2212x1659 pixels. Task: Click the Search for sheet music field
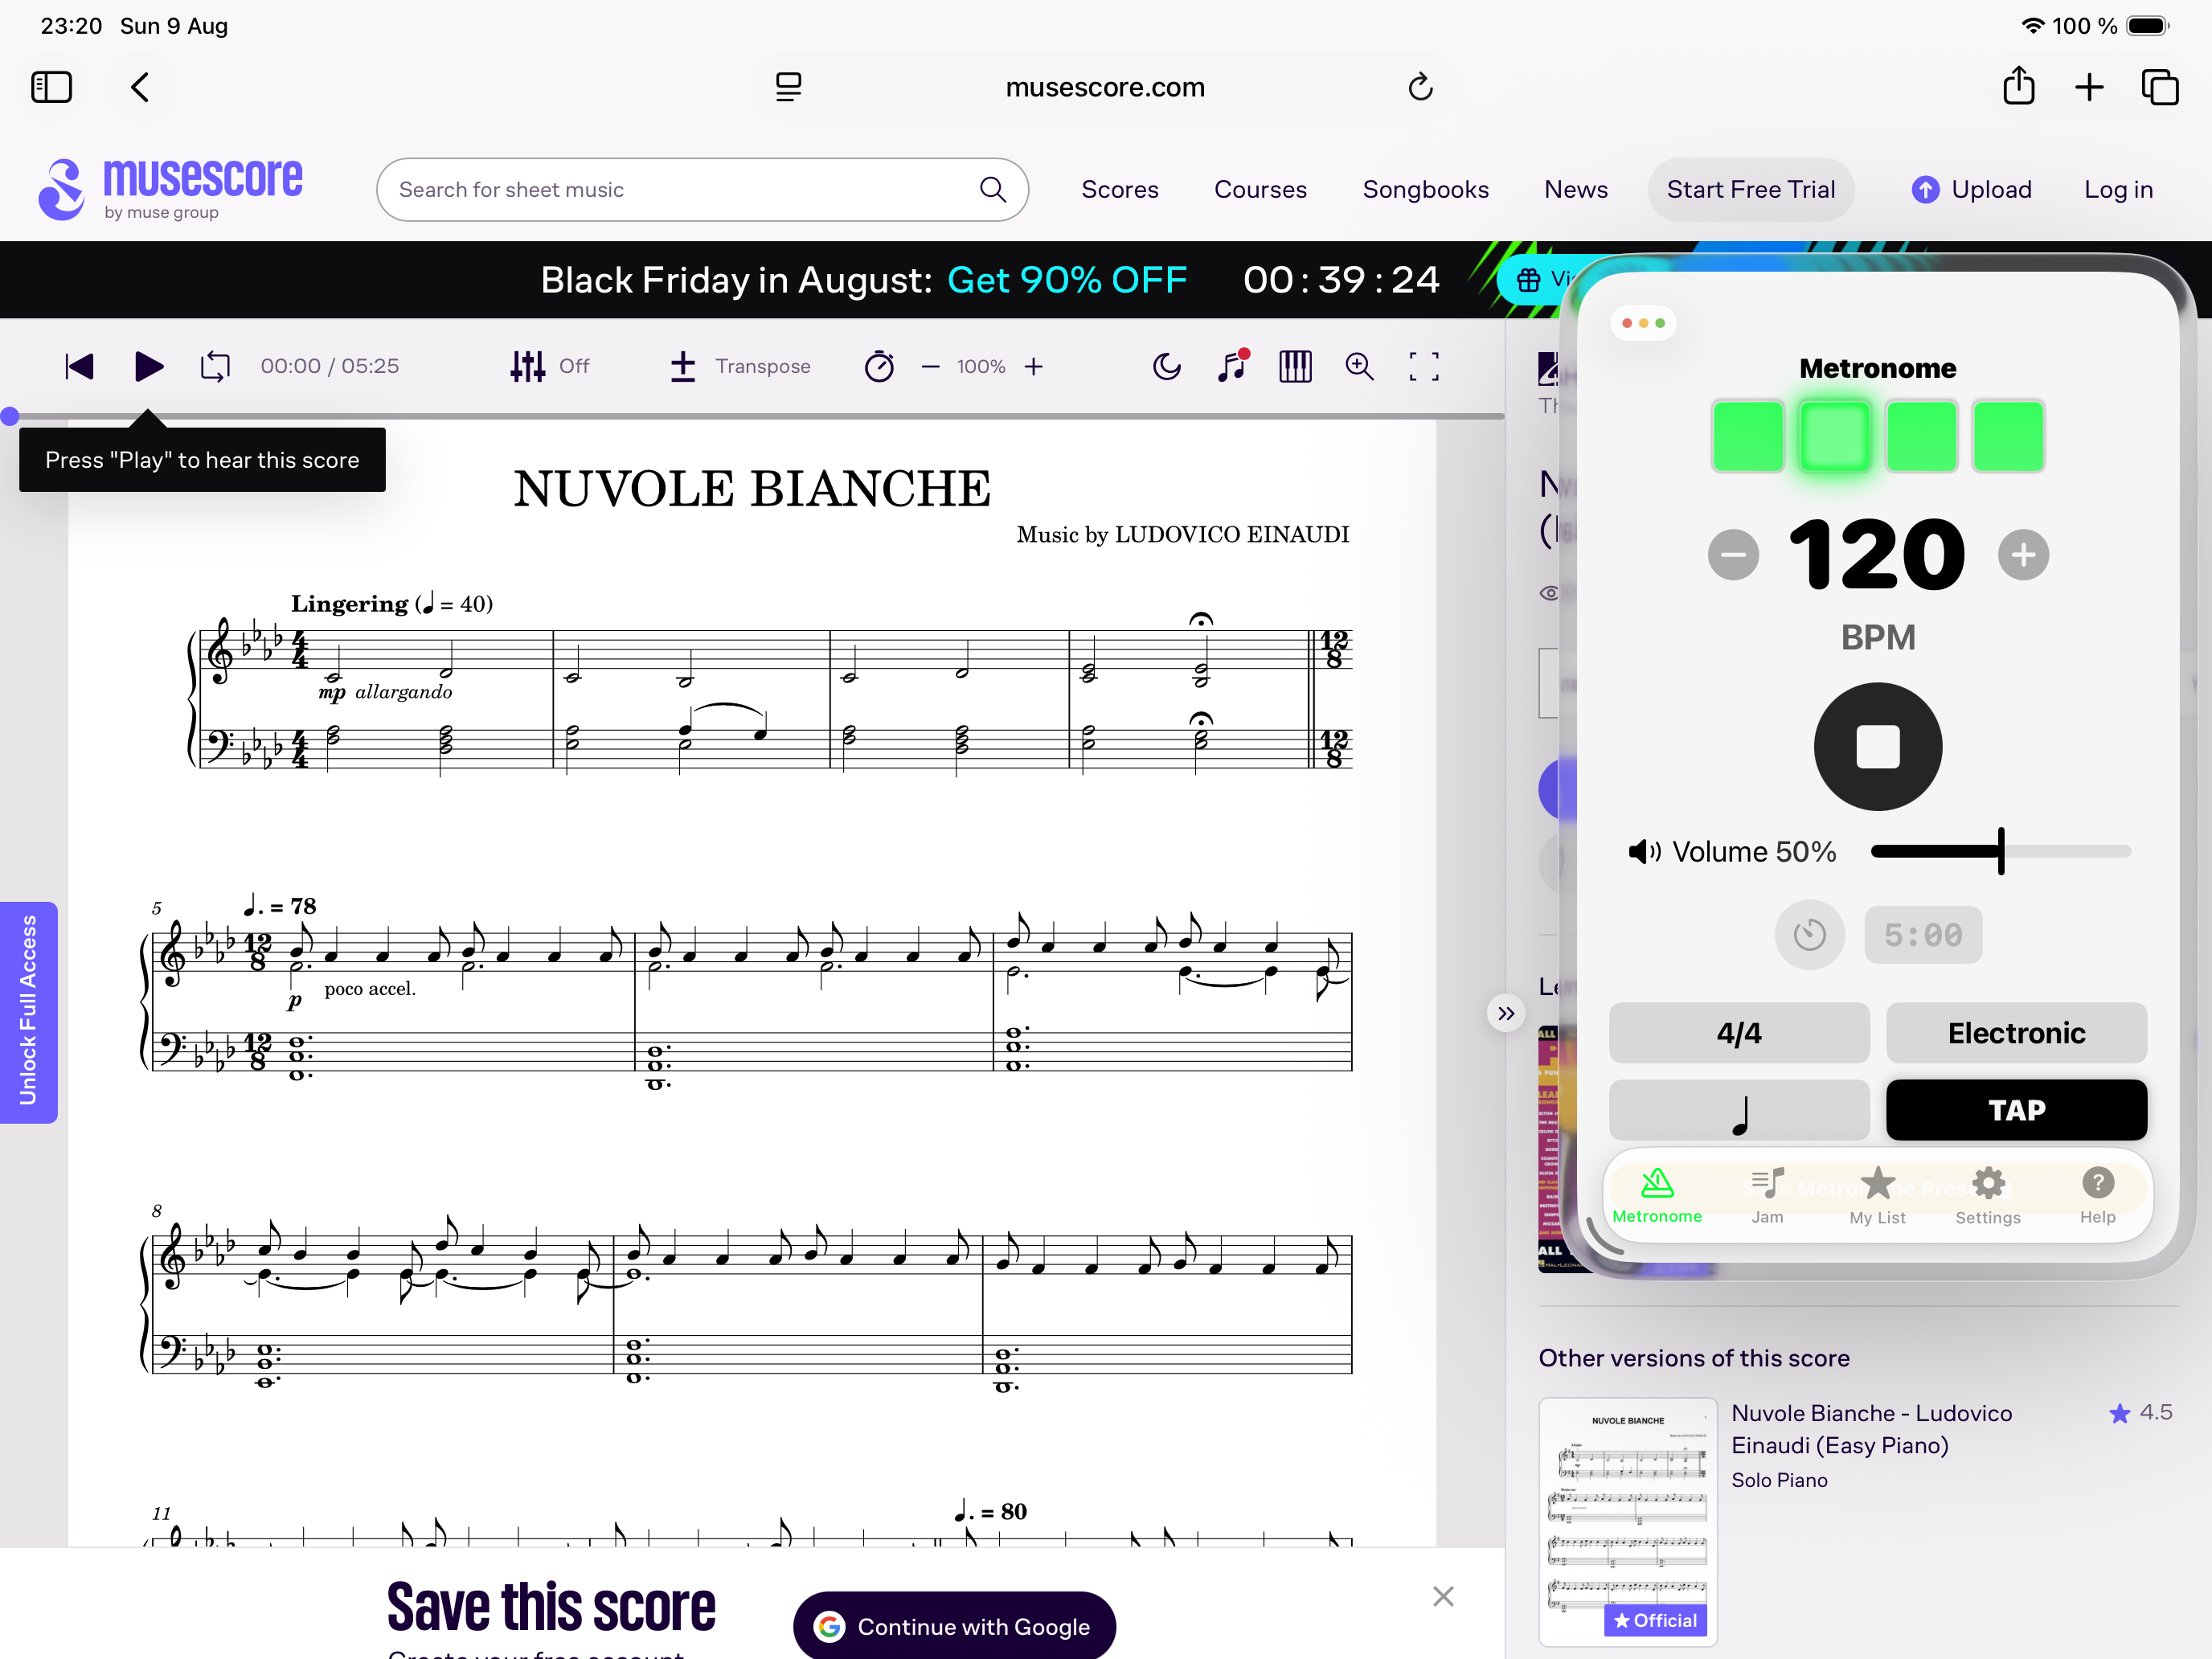tap(702, 189)
